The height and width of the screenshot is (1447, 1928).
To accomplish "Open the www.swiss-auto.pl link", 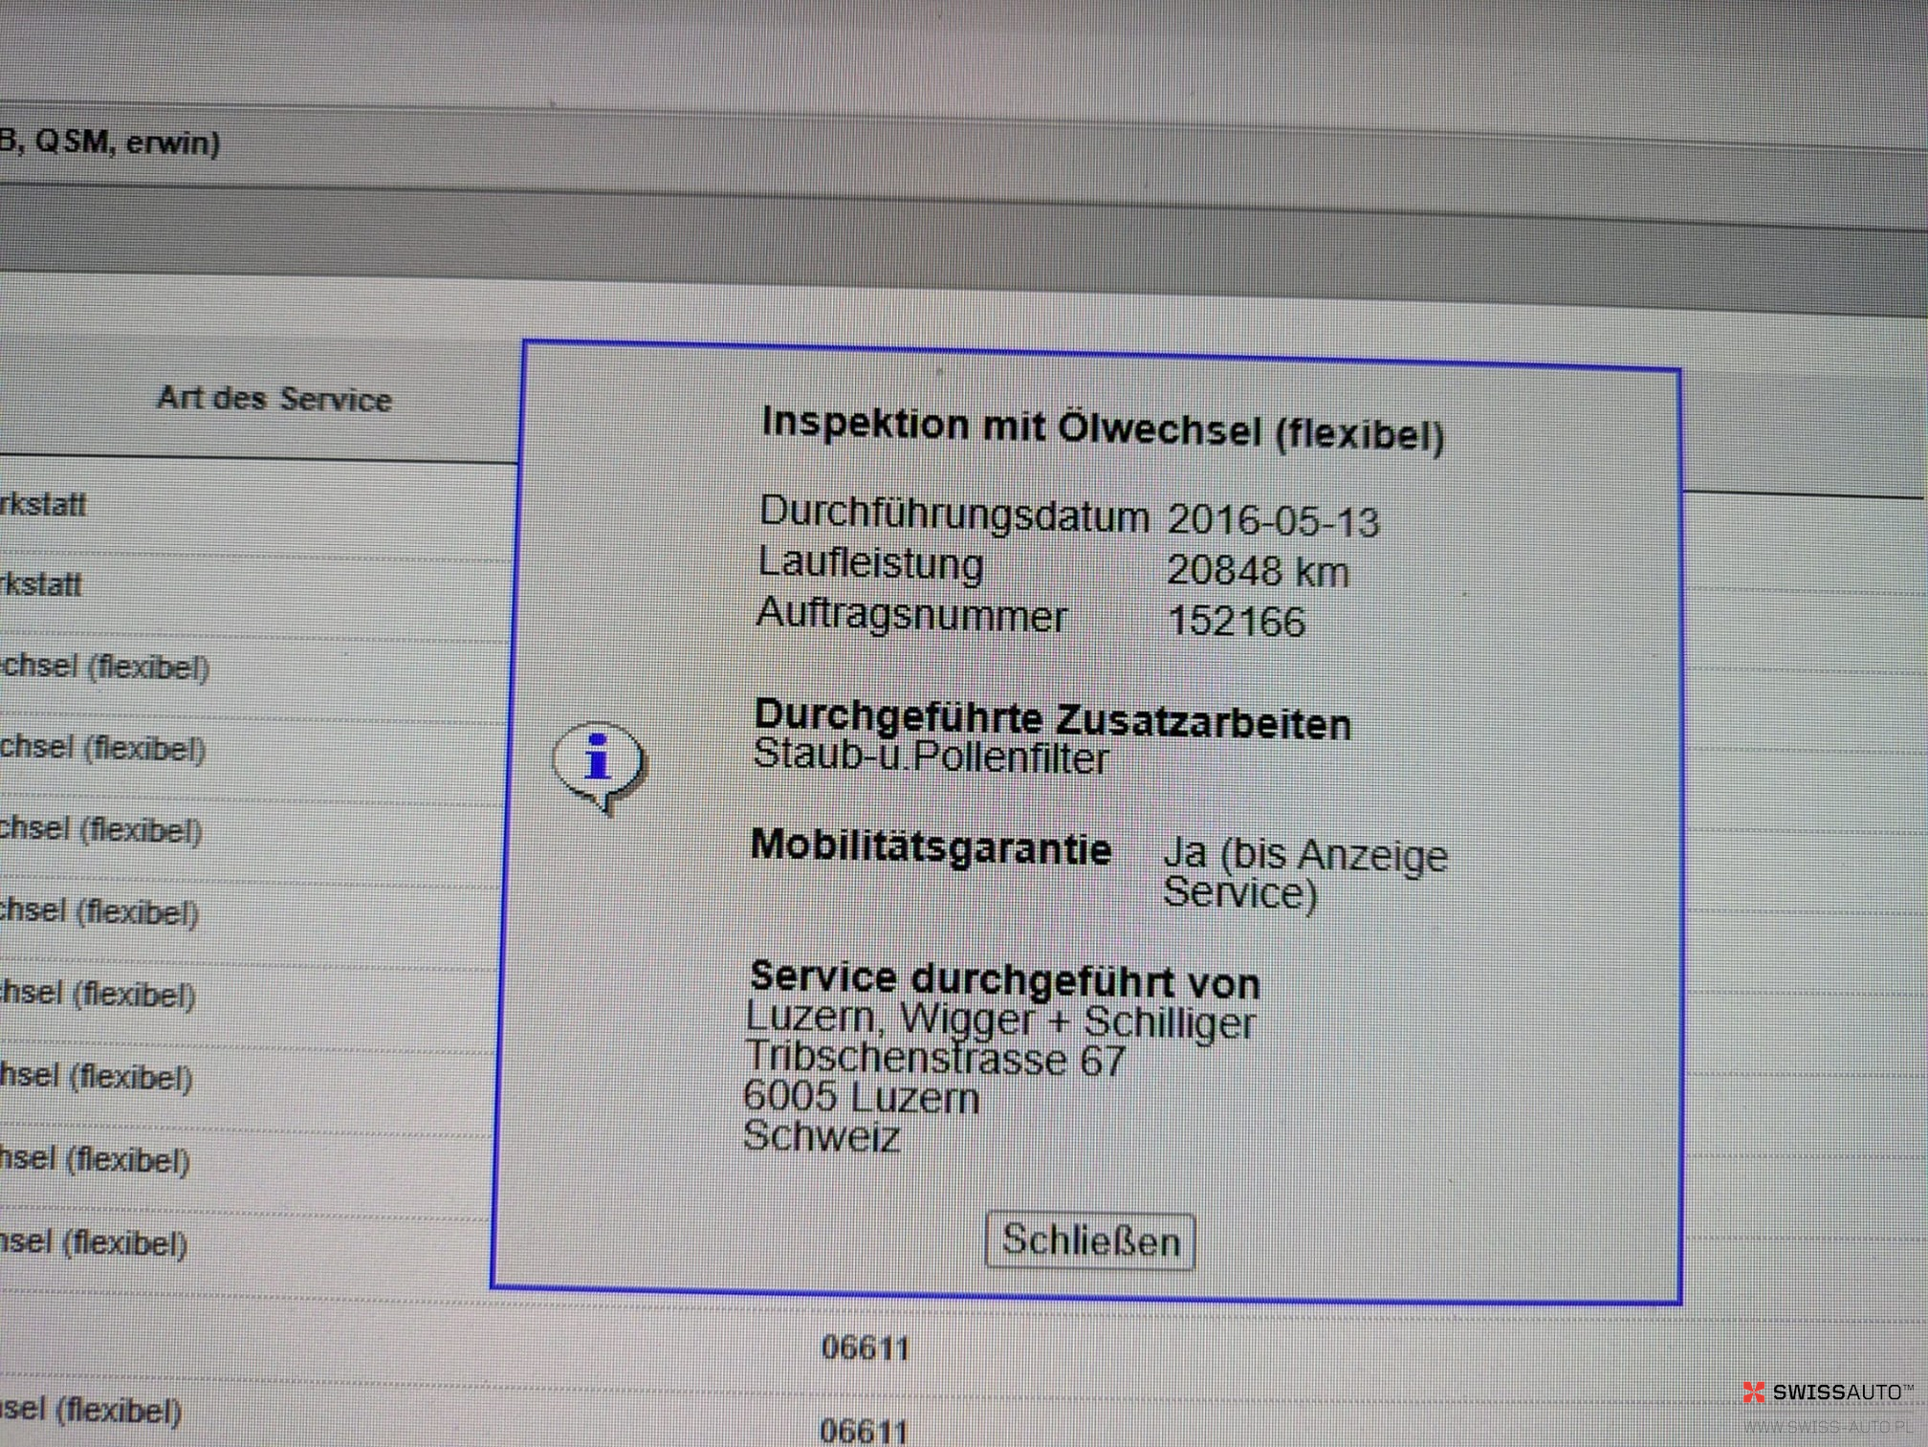I will 1828,1427.
